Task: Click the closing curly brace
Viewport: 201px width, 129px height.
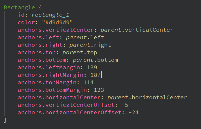Action: click(5, 120)
